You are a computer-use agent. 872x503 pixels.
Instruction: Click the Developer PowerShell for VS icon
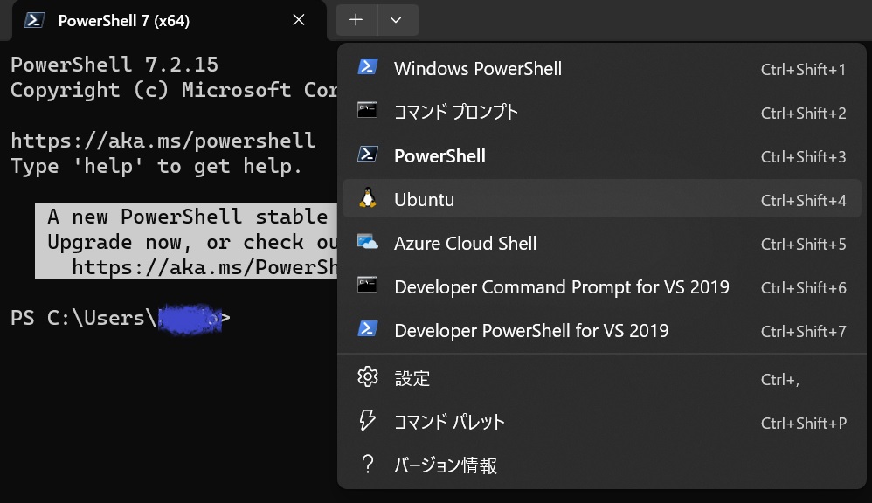click(367, 329)
